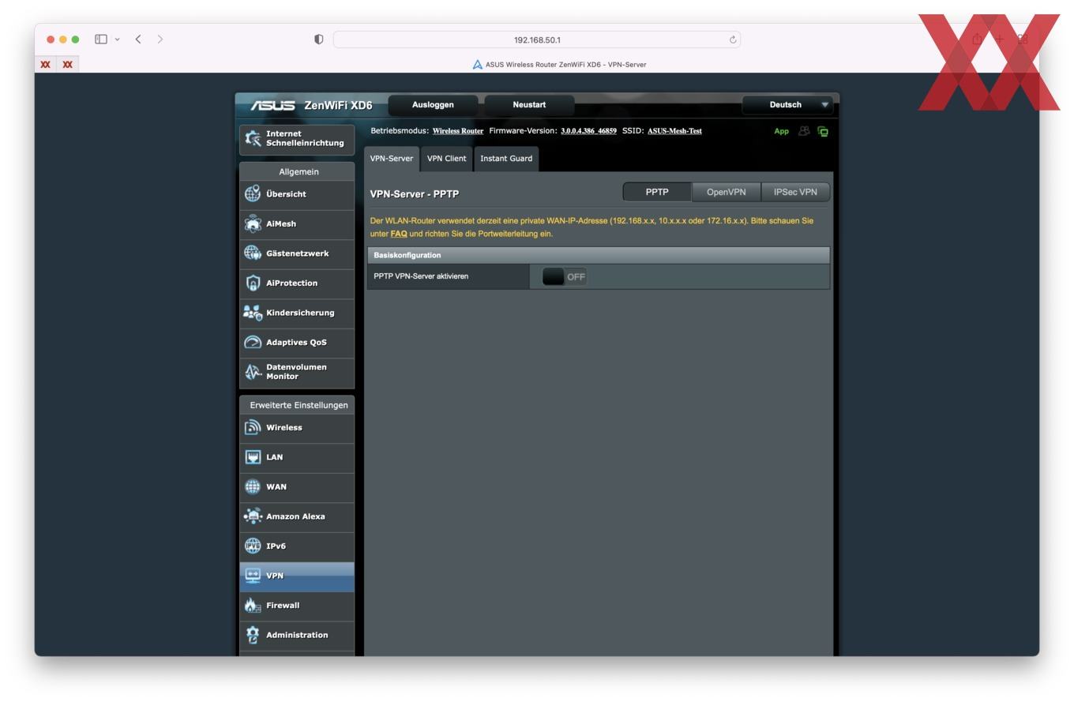This screenshot has width=1074, height=702.
Task: Click the Ausloggen button
Action: pos(433,105)
